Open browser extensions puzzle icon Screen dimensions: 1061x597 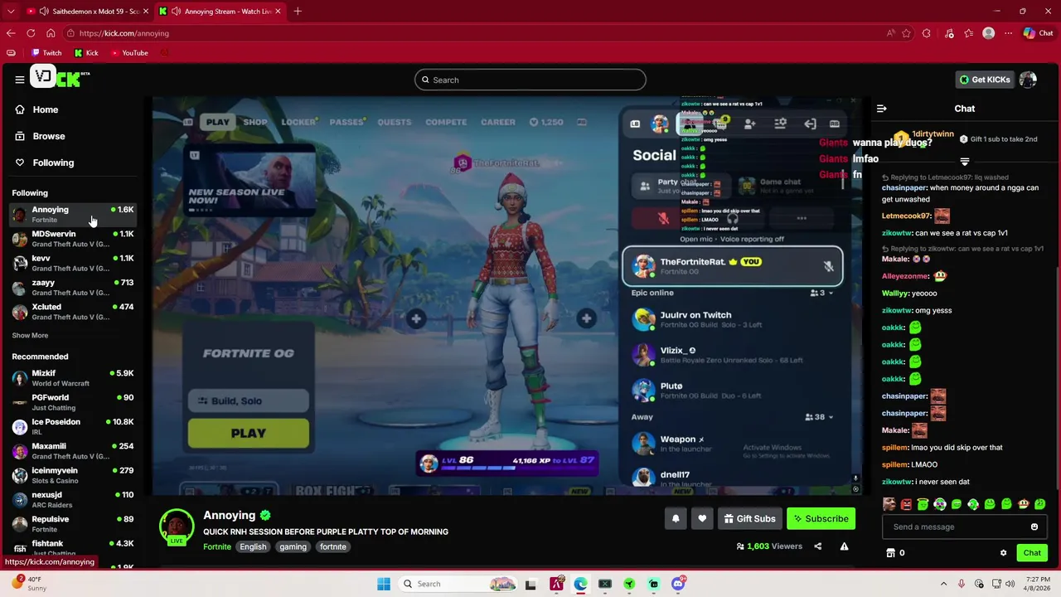[927, 33]
